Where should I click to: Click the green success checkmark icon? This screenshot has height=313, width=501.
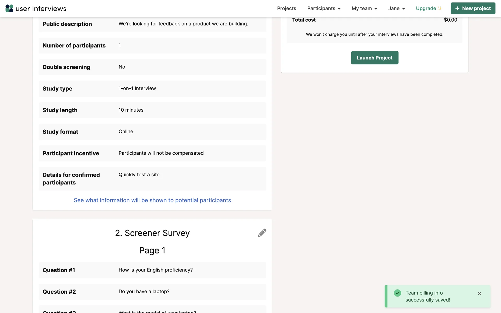click(397, 293)
